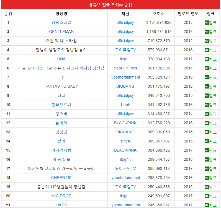Click the 업로드 연도 column header
Viewport: 221px width, 208px height.
pyautogui.click(x=188, y=14)
